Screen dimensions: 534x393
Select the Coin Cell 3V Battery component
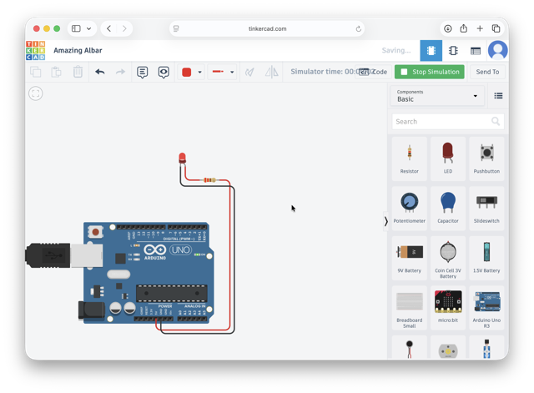pyautogui.click(x=448, y=258)
